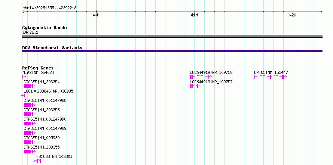The height and width of the screenshot is (165, 333).
Task: Click the left arrowhead of the ruler
Action: click(23, 12)
